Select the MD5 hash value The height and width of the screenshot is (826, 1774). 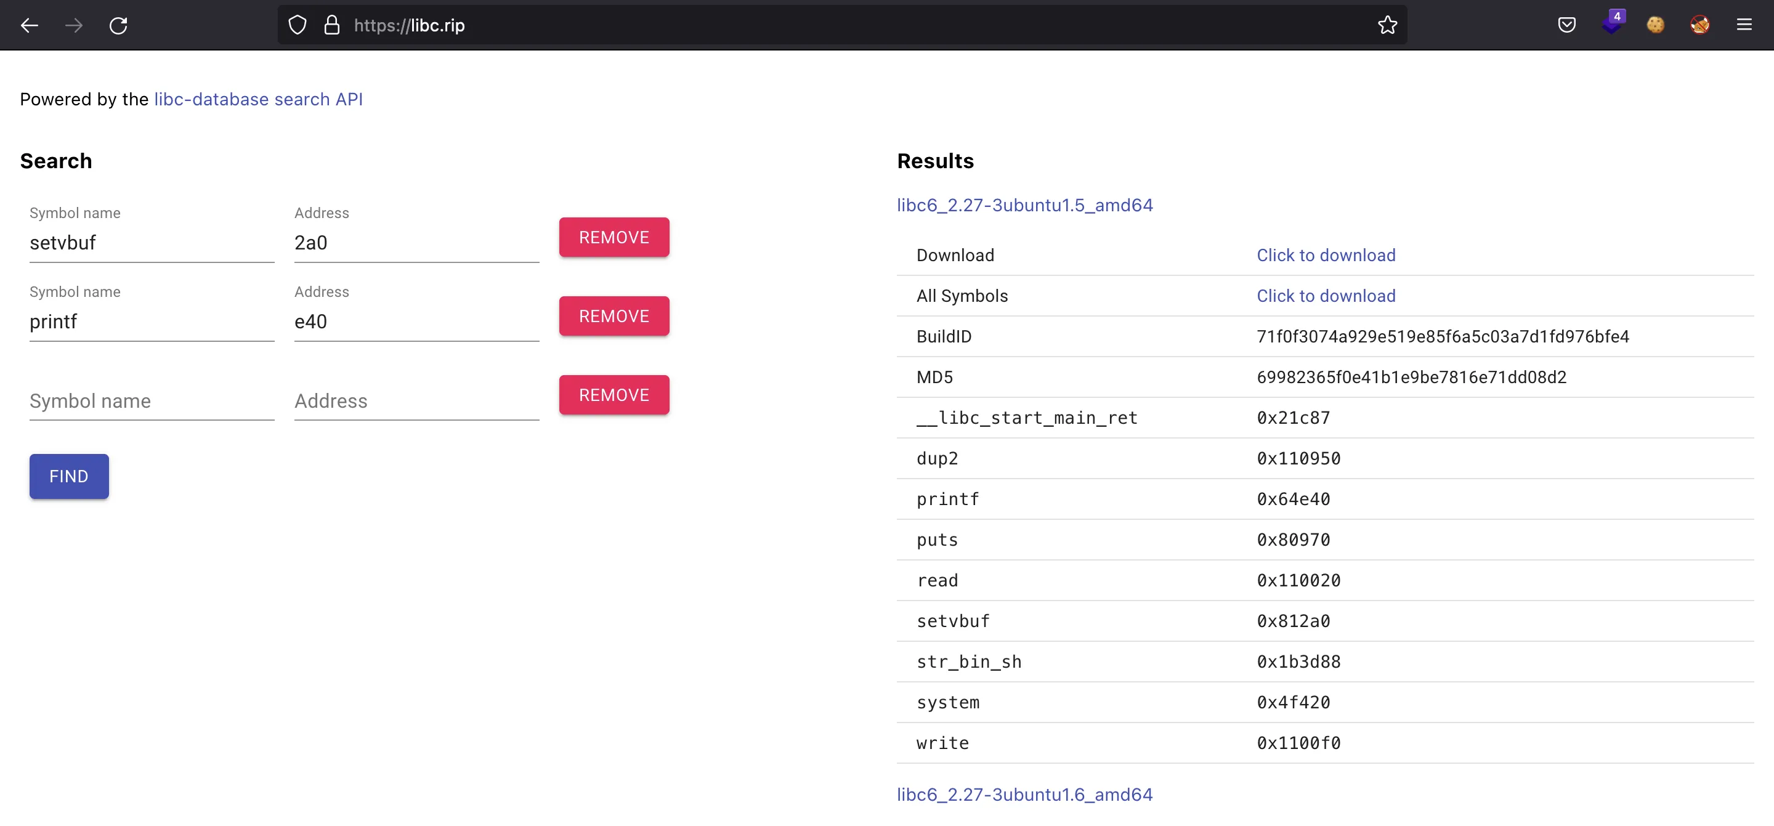(1411, 378)
